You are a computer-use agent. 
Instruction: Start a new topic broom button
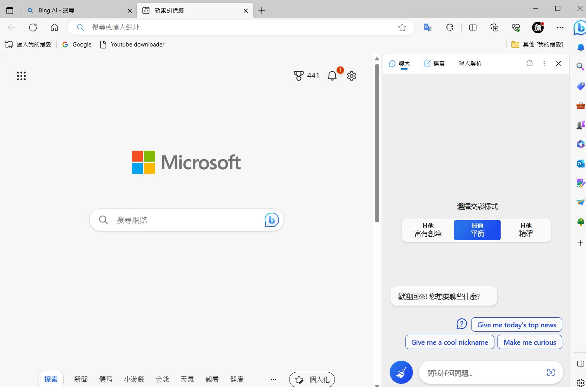click(x=401, y=372)
